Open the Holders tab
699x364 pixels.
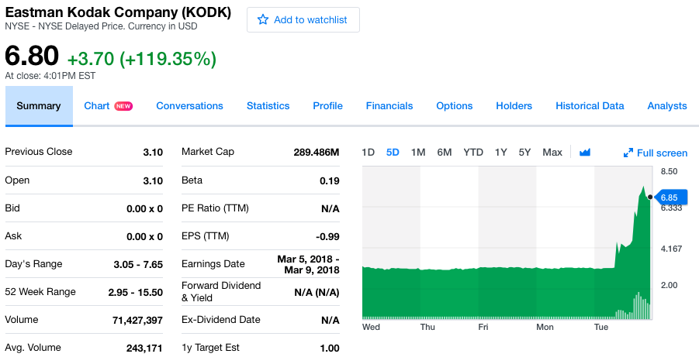click(514, 106)
